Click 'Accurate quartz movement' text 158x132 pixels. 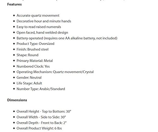(38, 15)
